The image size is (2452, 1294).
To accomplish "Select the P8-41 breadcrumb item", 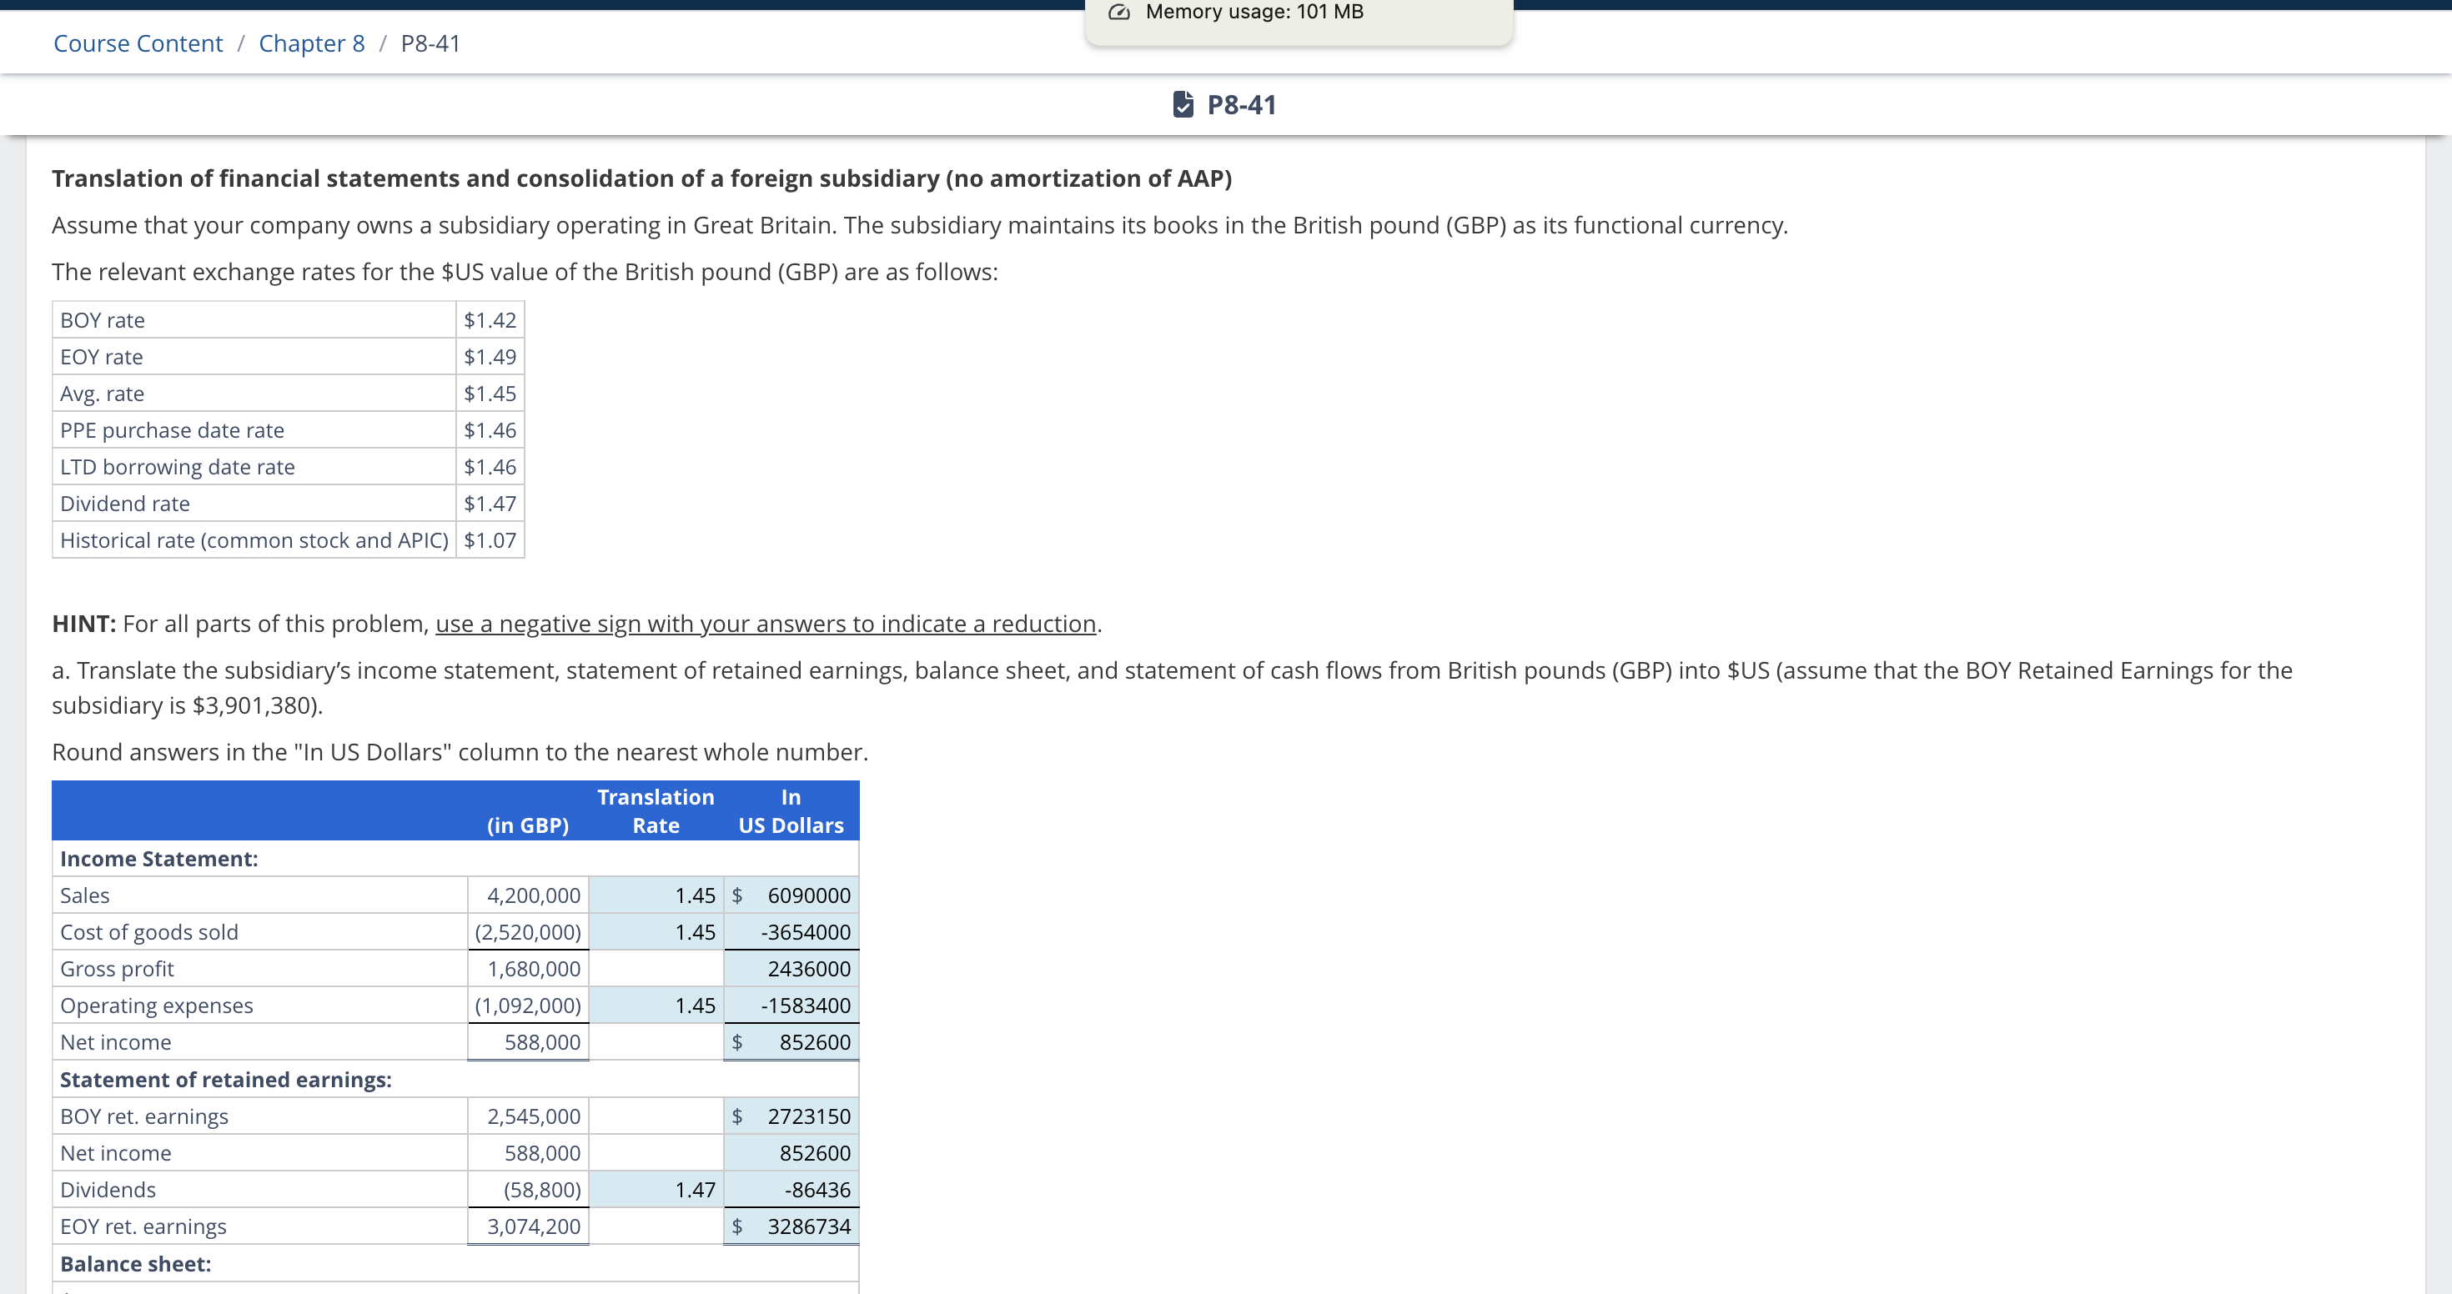I will (430, 43).
